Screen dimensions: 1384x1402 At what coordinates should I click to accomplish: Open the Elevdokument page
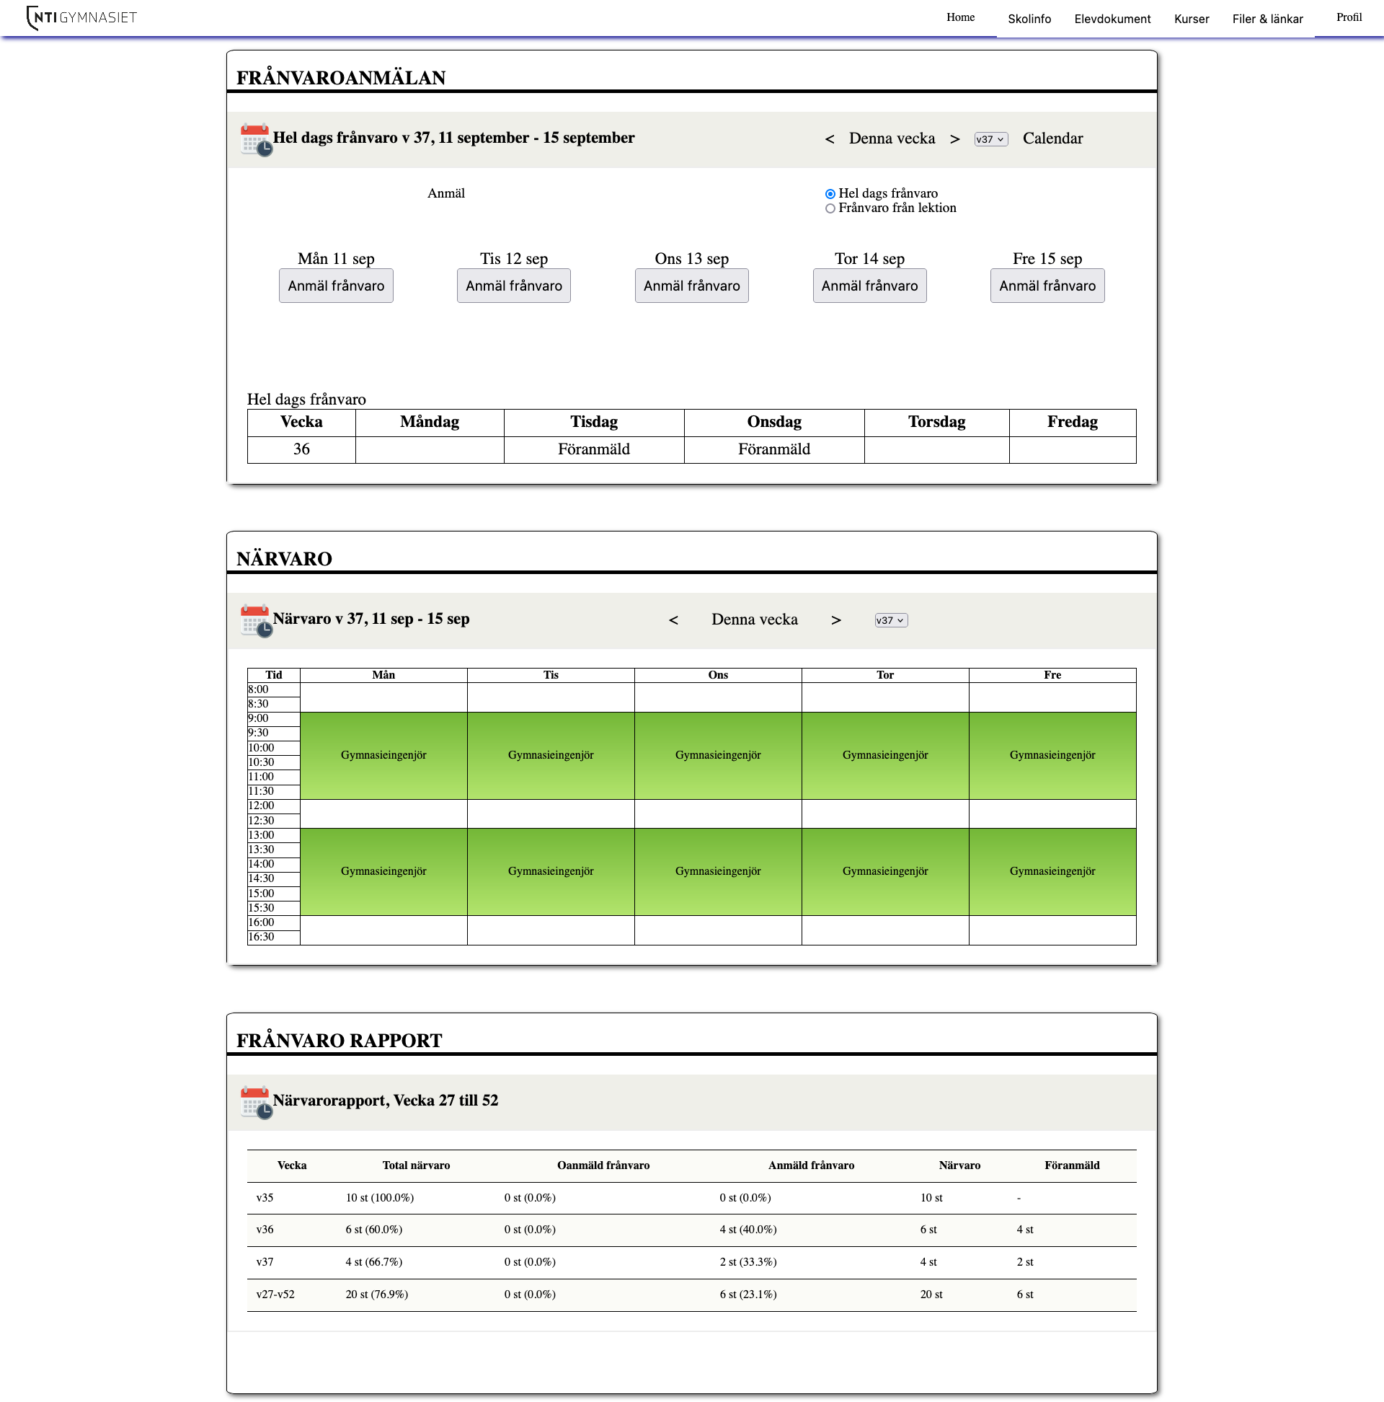(x=1112, y=19)
